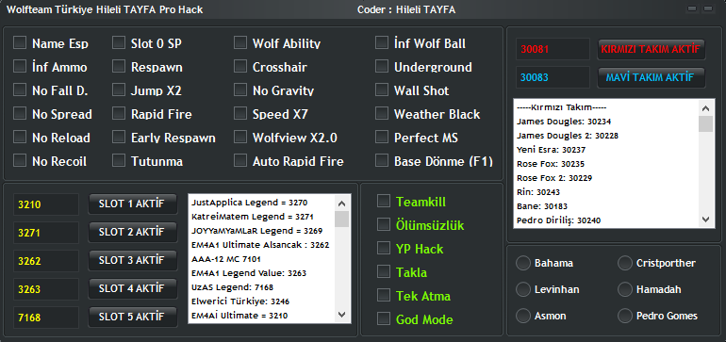Image resolution: width=726 pixels, height=342 pixels.
Task: Turn on No Reload
Action: click(20, 138)
